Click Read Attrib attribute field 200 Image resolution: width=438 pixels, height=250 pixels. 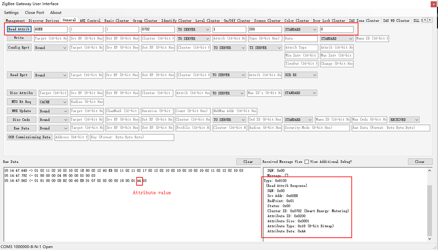click(x=265, y=29)
